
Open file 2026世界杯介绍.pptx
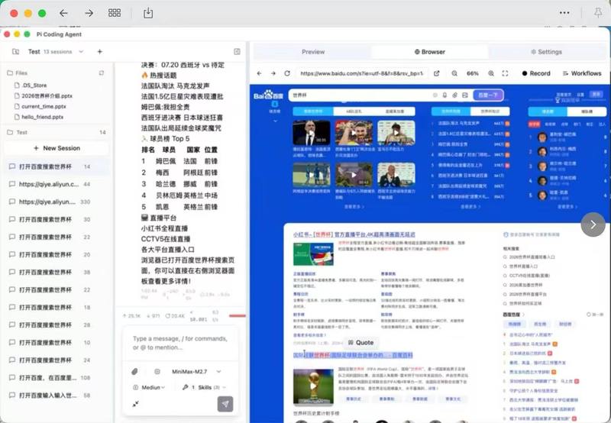click(x=47, y=95)
